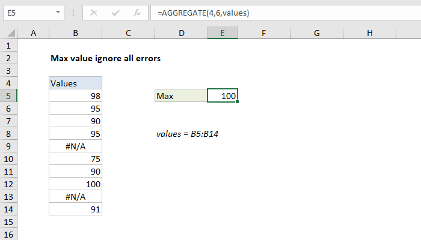Select column C header
The width and height of the screenshot is (421, 240).
coord(128,33)
